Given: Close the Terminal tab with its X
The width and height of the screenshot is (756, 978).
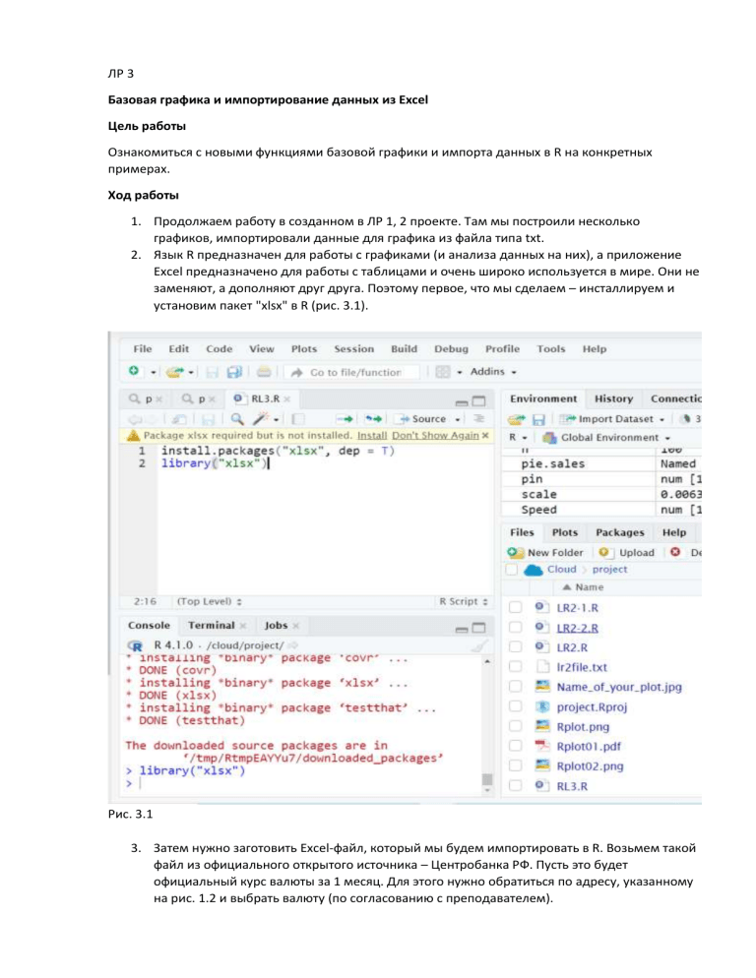Looking at the screenshot, I should click(243, 626).
